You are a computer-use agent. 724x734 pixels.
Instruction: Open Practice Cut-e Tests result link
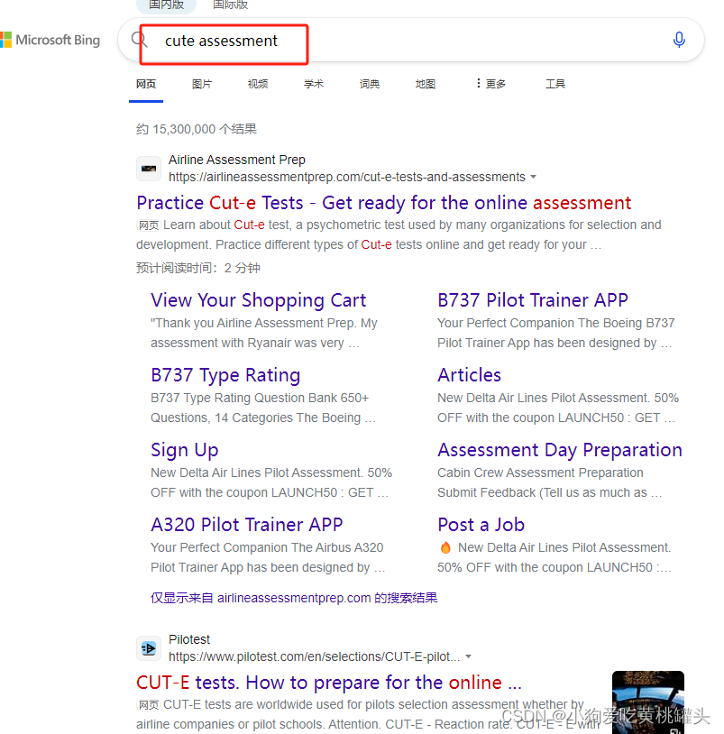(x=384, y=203)
